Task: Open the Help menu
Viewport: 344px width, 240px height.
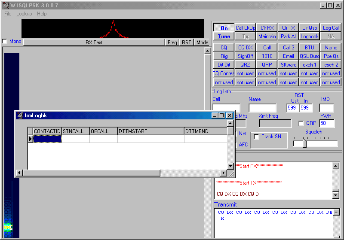Action: [x=42, y=14]
